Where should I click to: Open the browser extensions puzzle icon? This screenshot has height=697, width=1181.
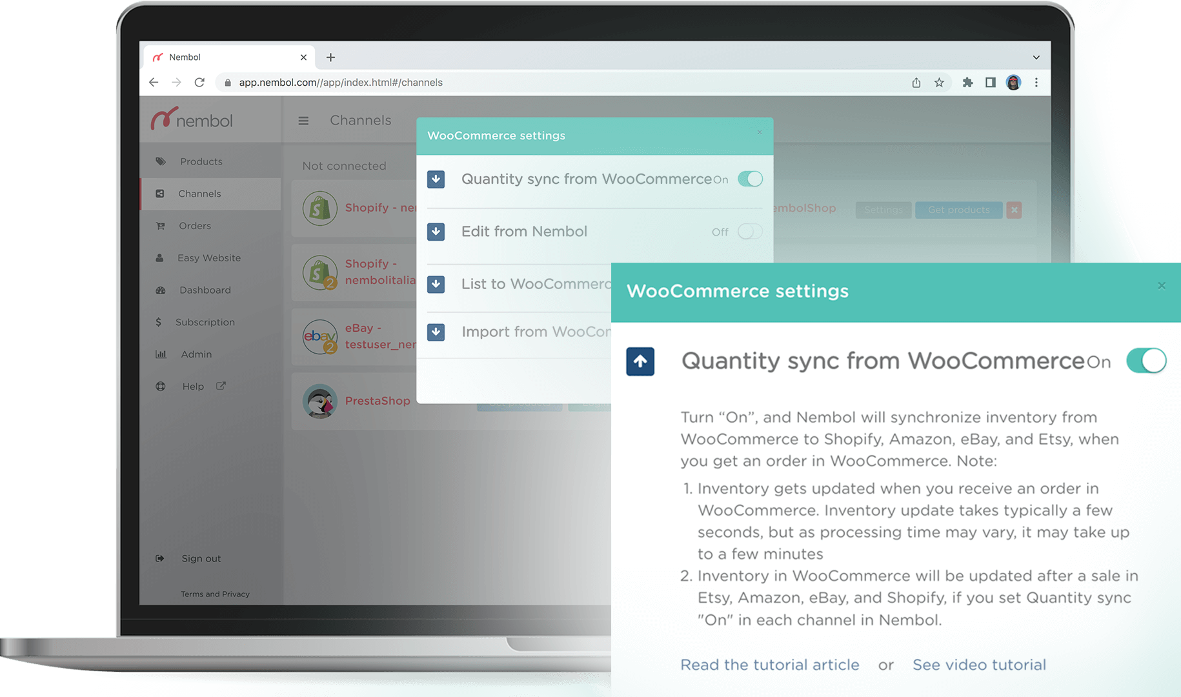point(967,83)
